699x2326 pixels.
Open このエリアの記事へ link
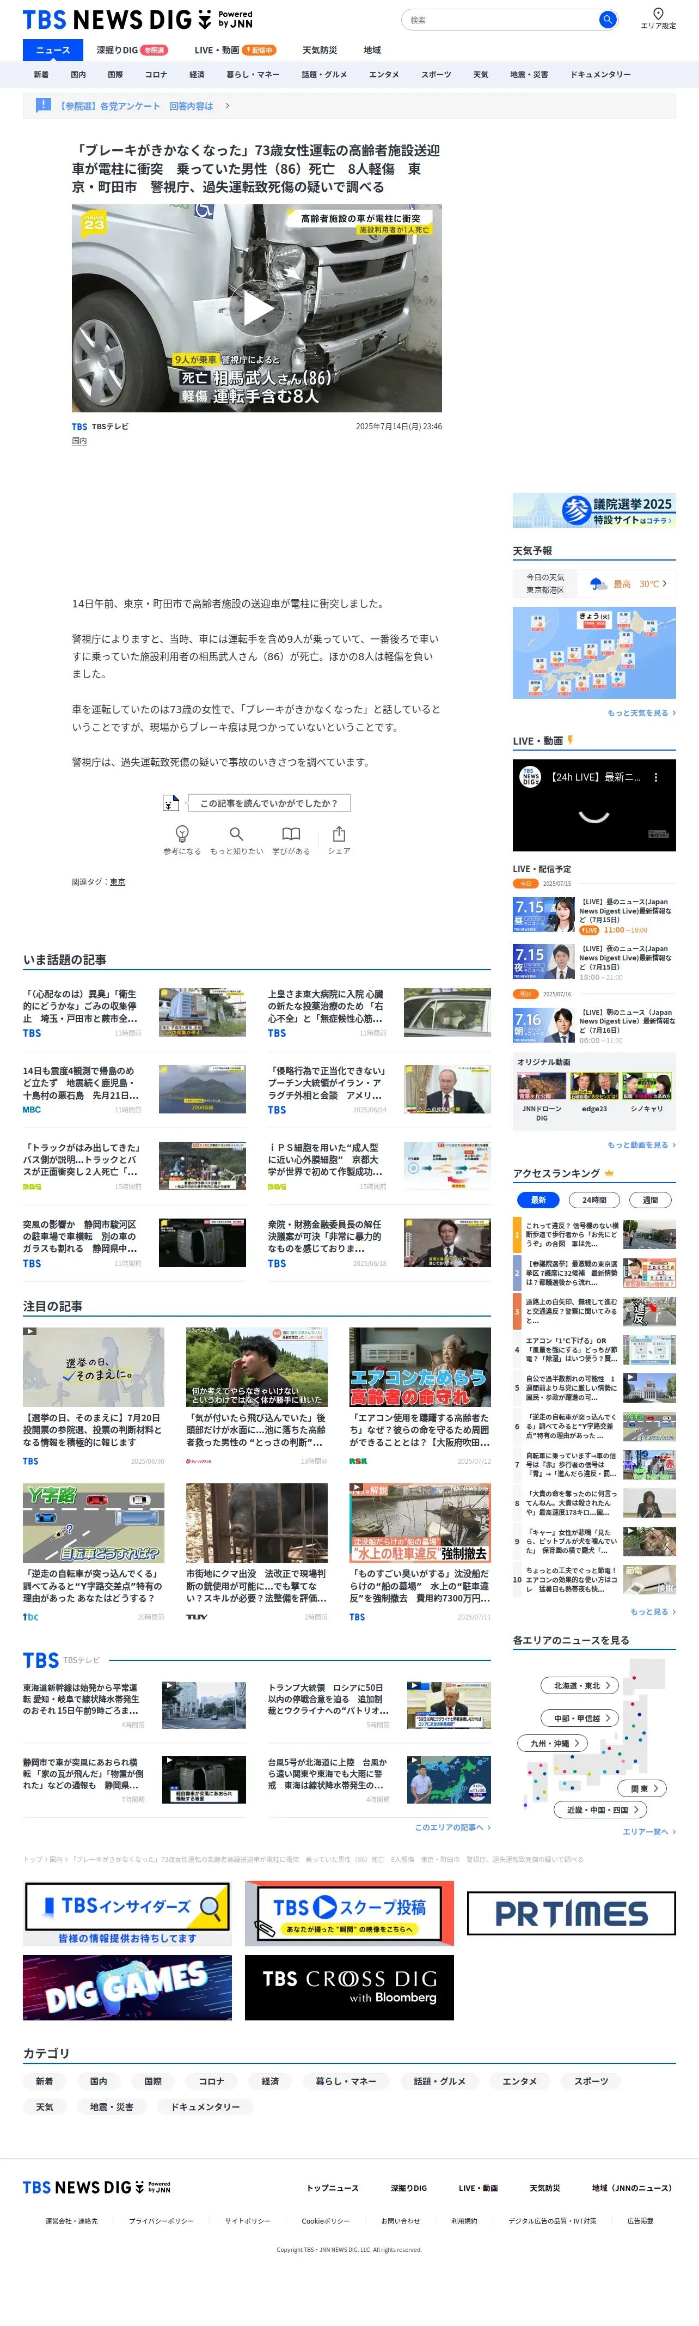tap(453, 1828)
